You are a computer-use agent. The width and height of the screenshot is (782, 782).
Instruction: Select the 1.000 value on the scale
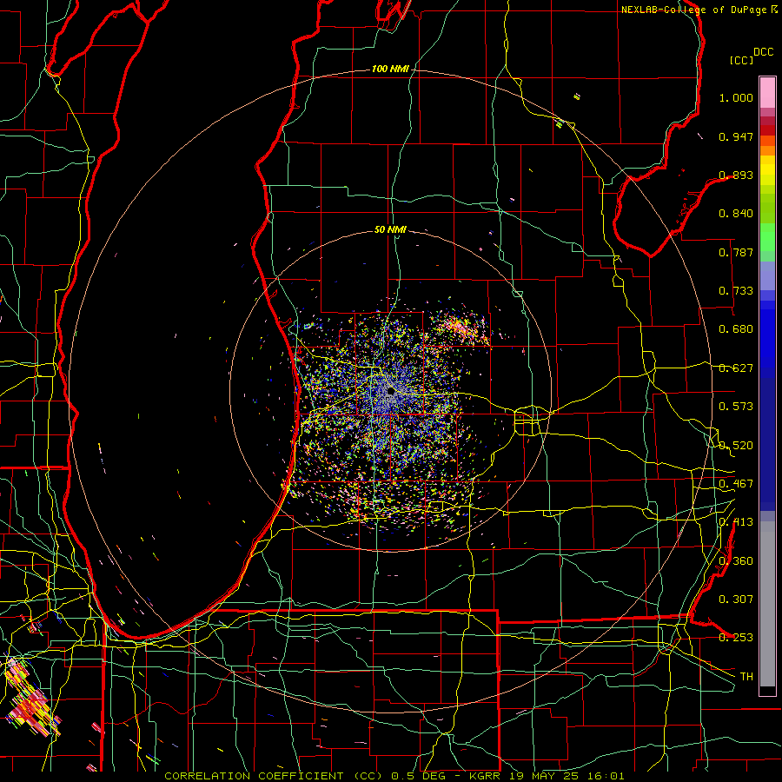point(736,97)
